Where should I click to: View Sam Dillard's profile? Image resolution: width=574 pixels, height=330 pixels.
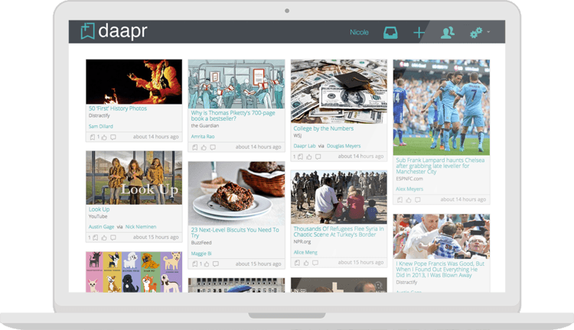coord(101,127)
